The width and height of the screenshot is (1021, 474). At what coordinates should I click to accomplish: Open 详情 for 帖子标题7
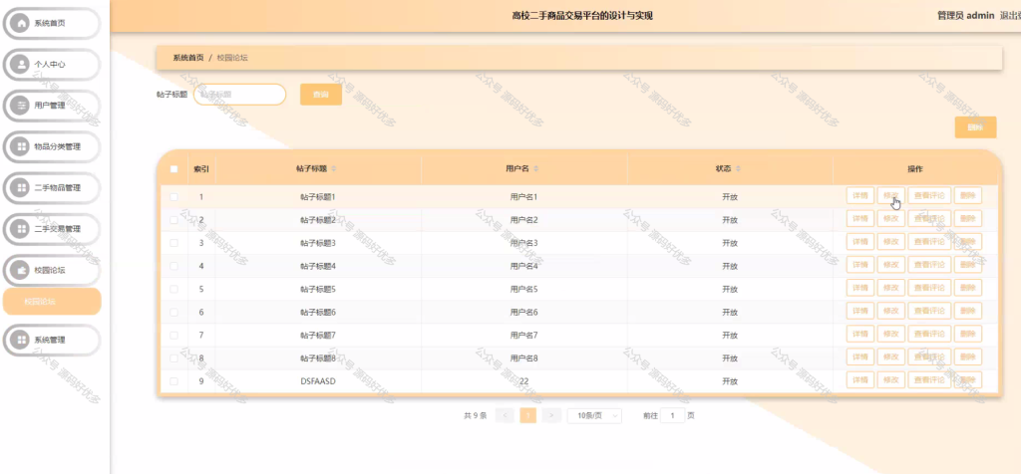(860, 335)
